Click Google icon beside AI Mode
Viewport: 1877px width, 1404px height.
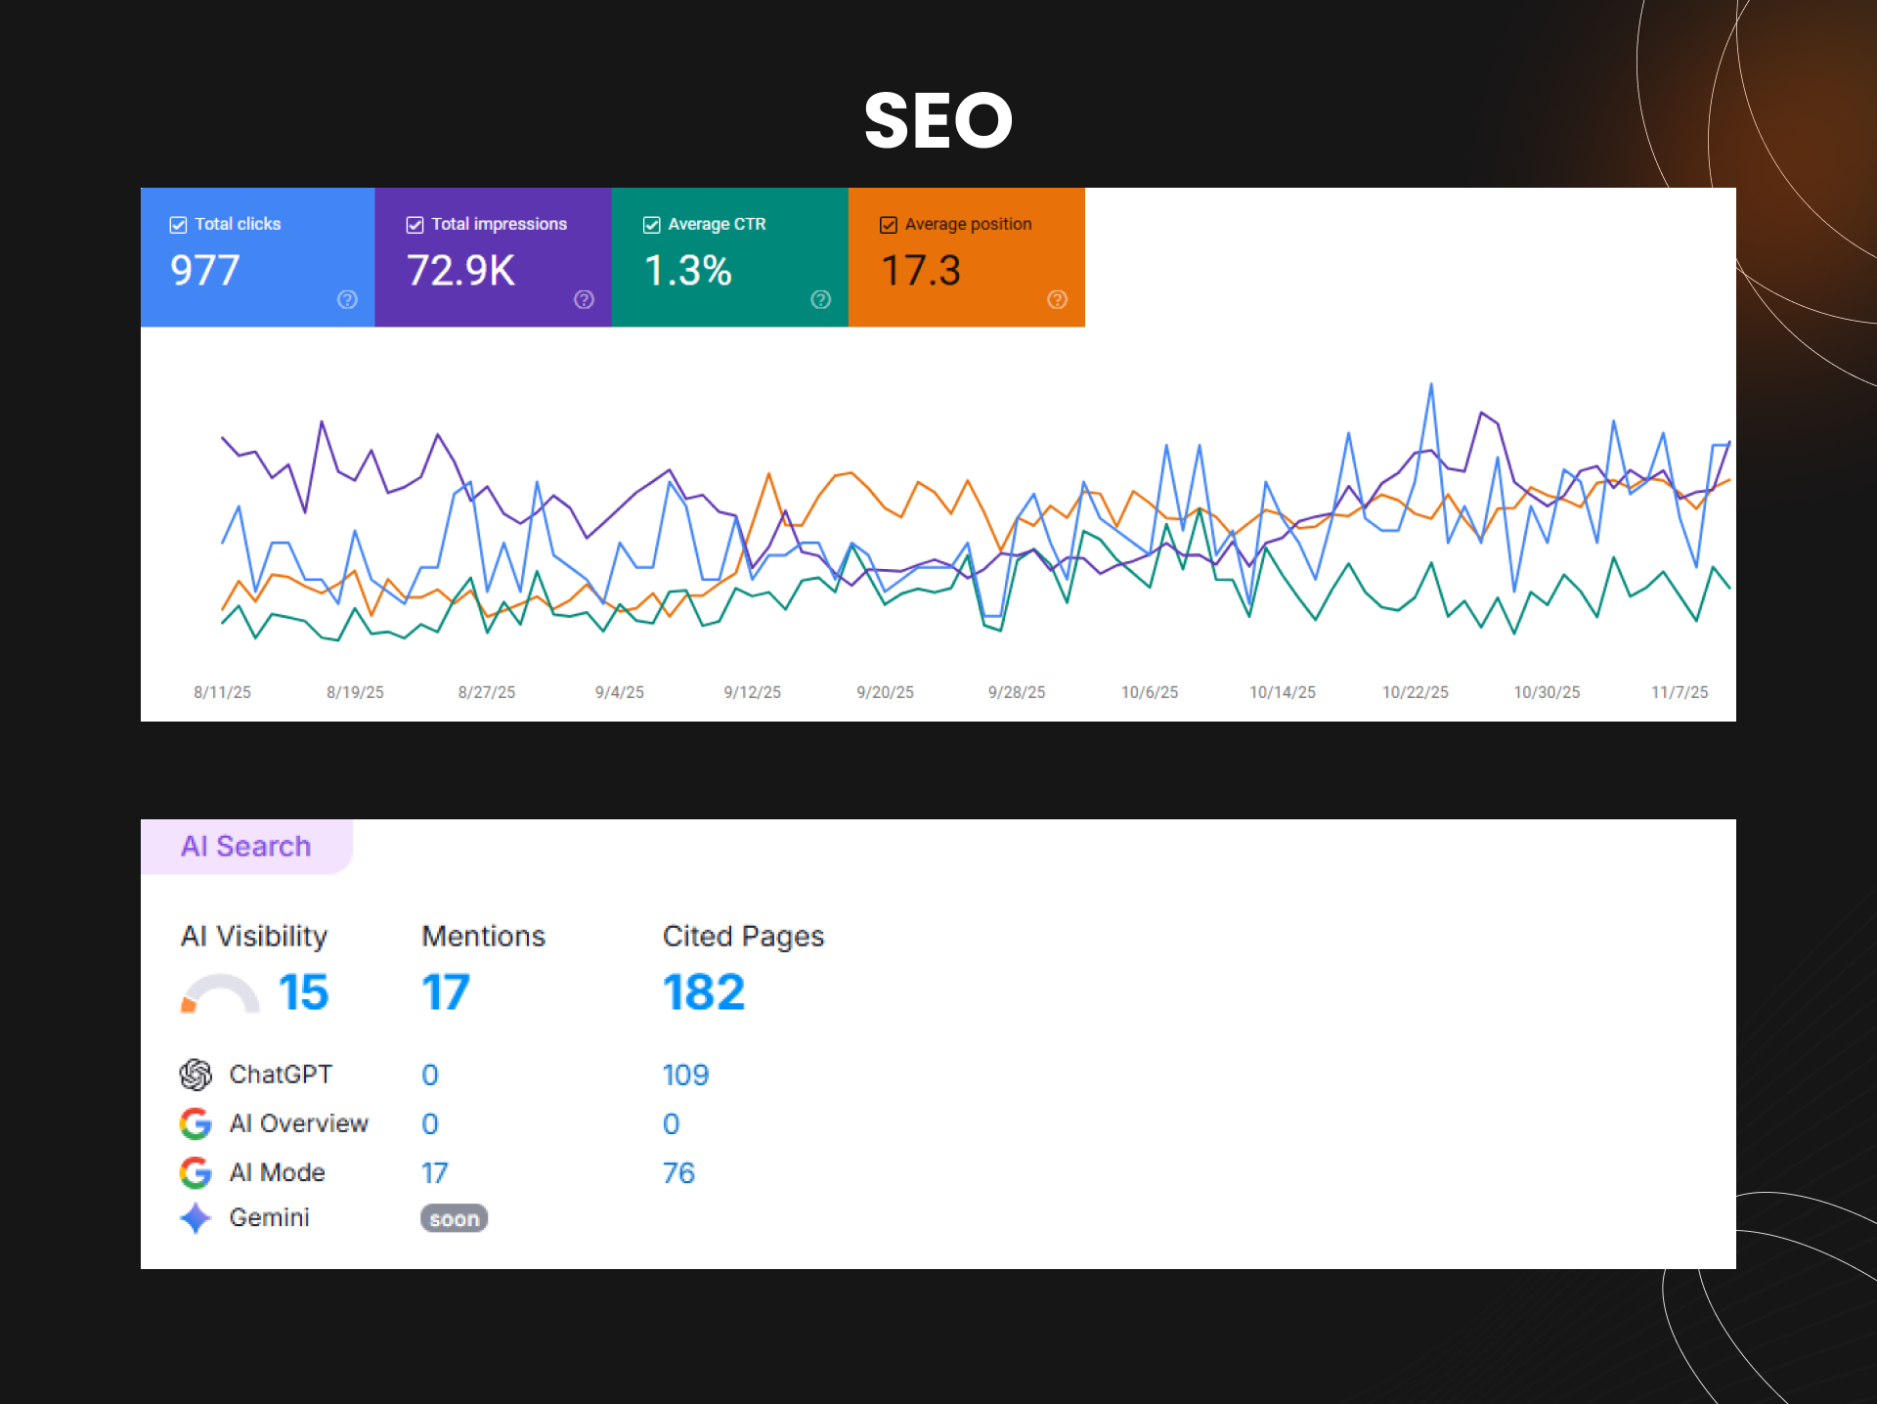196,1172
